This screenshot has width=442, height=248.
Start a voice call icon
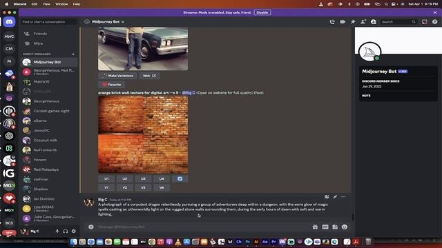pos(332,21)
